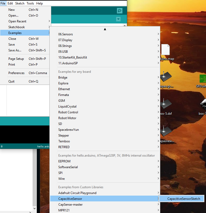Image resolution: width=206 pixels, height=213 pixels.
Task: Open the Edit menu
Action: coord(10,3)
